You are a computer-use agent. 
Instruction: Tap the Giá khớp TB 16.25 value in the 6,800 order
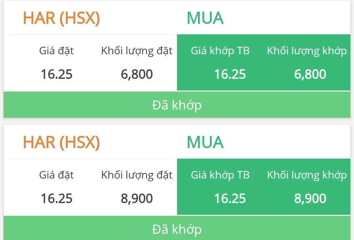pos(230,75)
